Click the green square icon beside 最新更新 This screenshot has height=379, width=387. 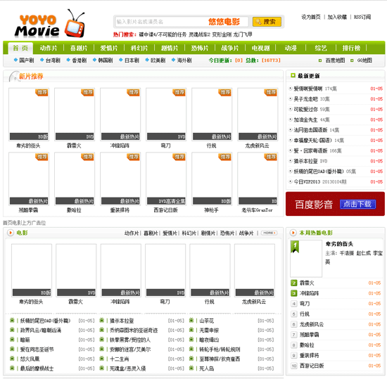click(x=293, y=75)
